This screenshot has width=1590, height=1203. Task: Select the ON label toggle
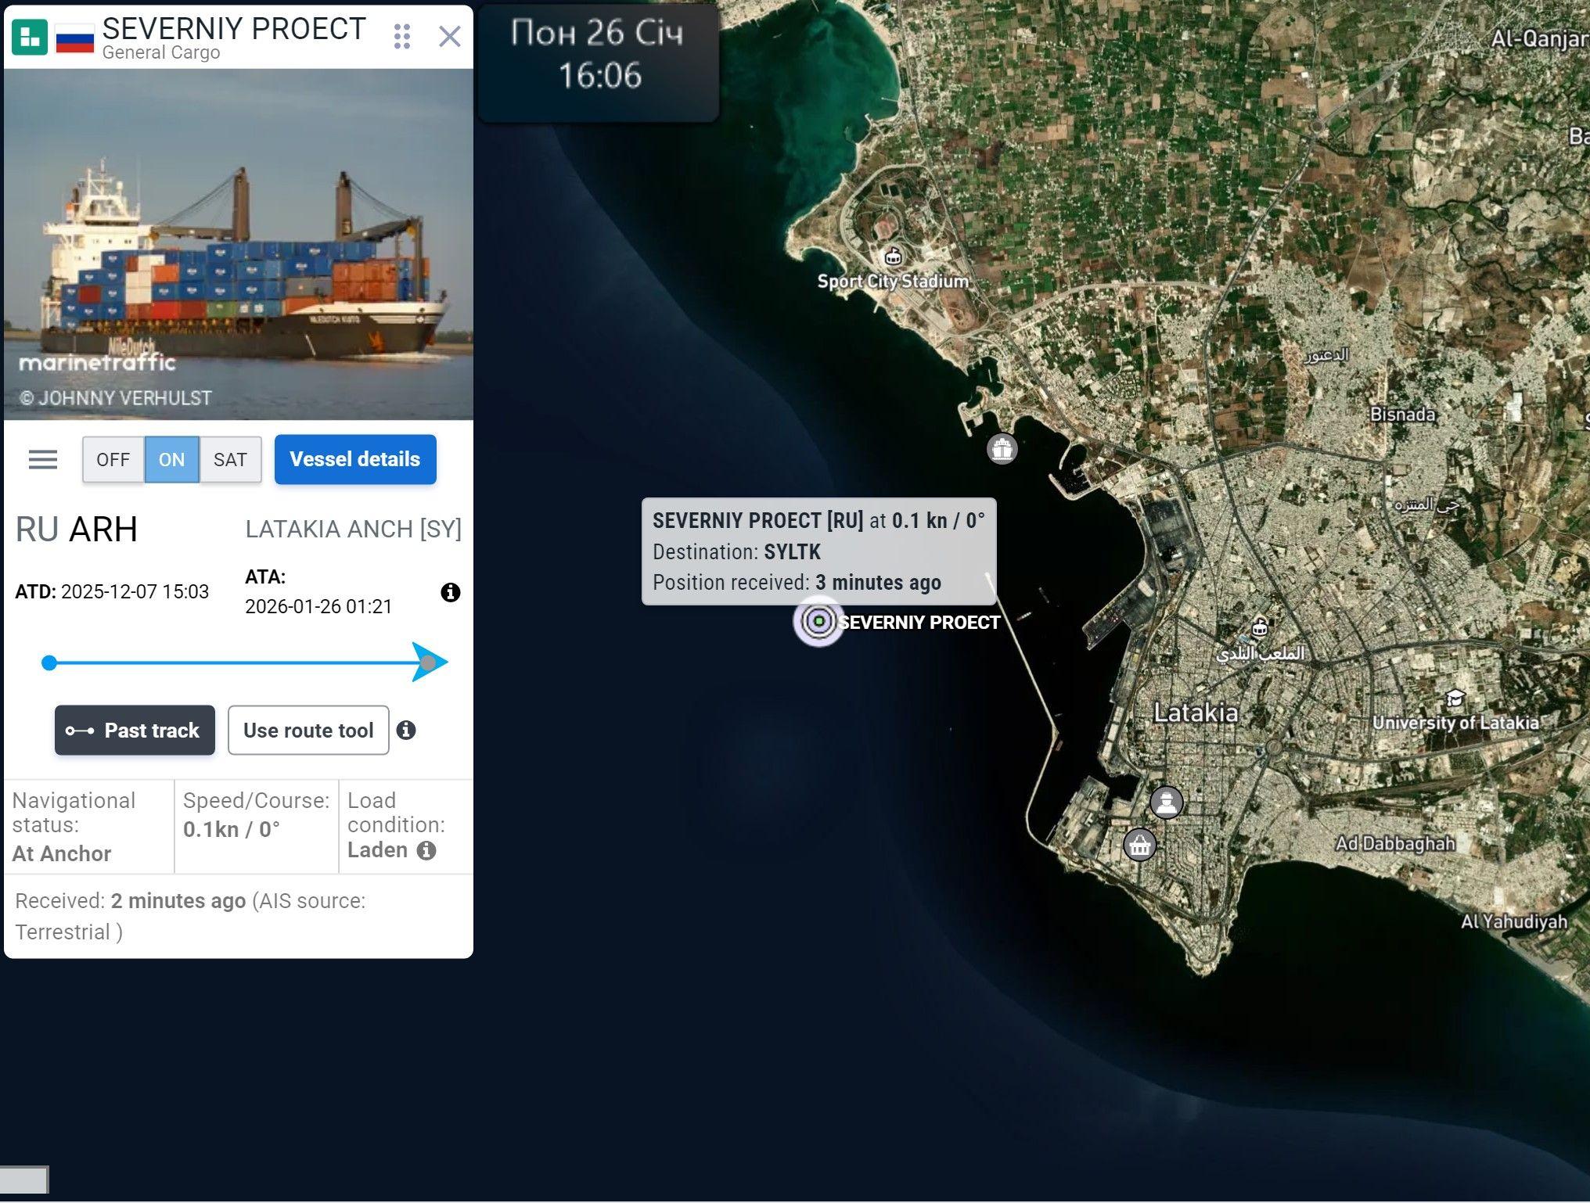171,460
